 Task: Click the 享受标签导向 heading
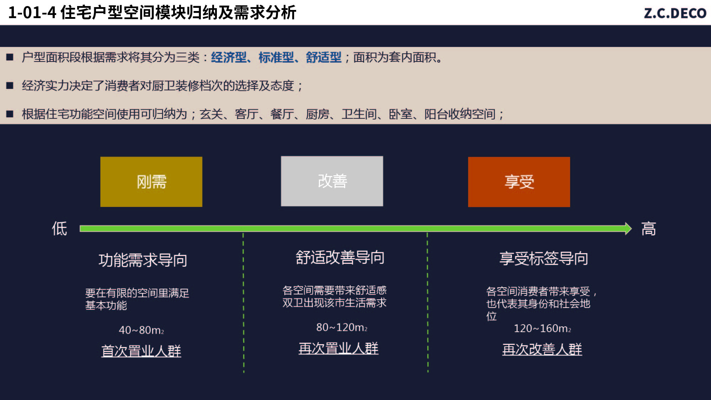coord(544,258)
